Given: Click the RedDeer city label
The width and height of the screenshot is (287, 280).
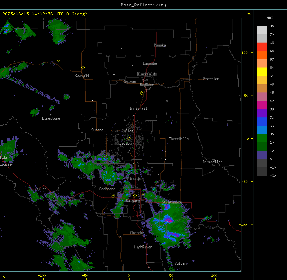Looking at the screenshot, I should pos(146,85).
